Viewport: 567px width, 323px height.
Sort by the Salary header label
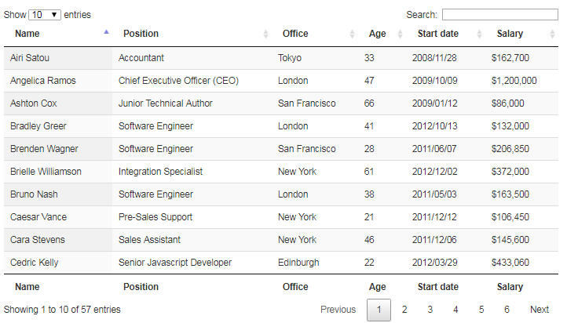tap(510, 34)
